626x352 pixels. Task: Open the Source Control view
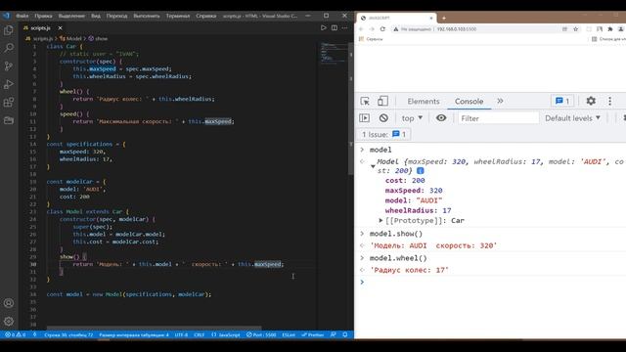9,66
